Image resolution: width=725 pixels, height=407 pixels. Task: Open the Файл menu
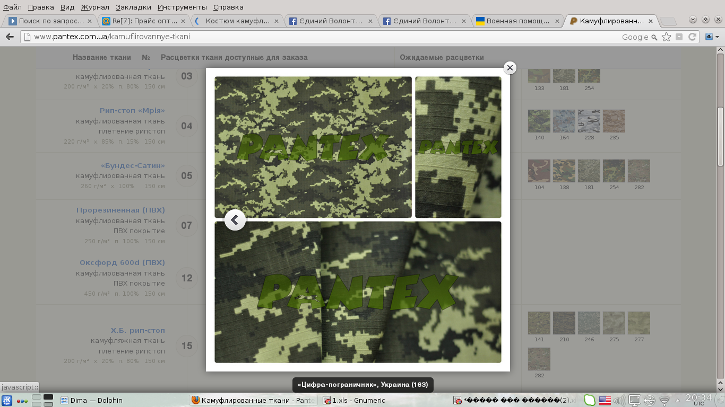pos(12,7)
